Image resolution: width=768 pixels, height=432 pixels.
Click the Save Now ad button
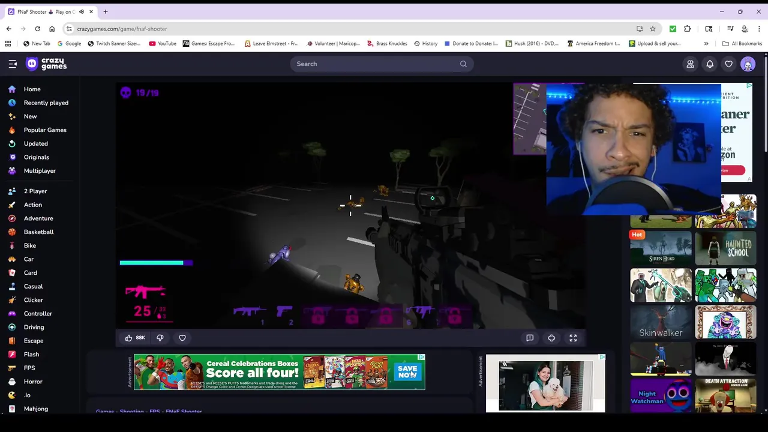coord(407,371)
